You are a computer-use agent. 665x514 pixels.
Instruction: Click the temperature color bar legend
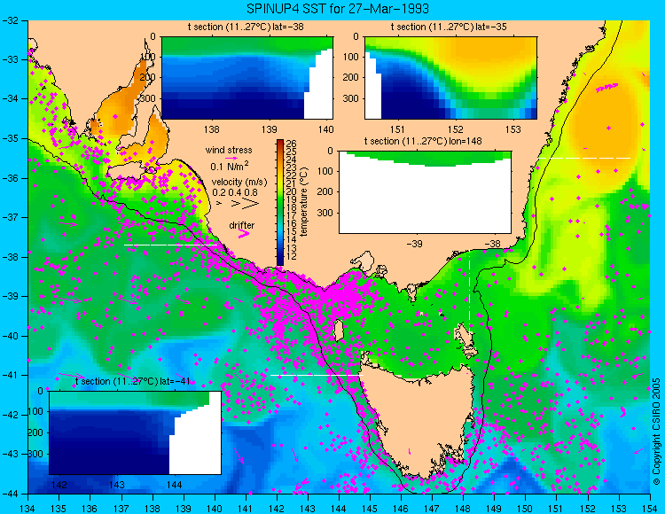pos(280,202)
